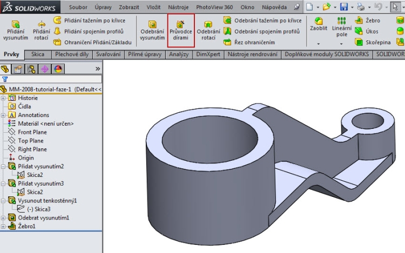405x253 pixels.
Task: Click the pin icon next to Nápověda
Action: (297, 7)
